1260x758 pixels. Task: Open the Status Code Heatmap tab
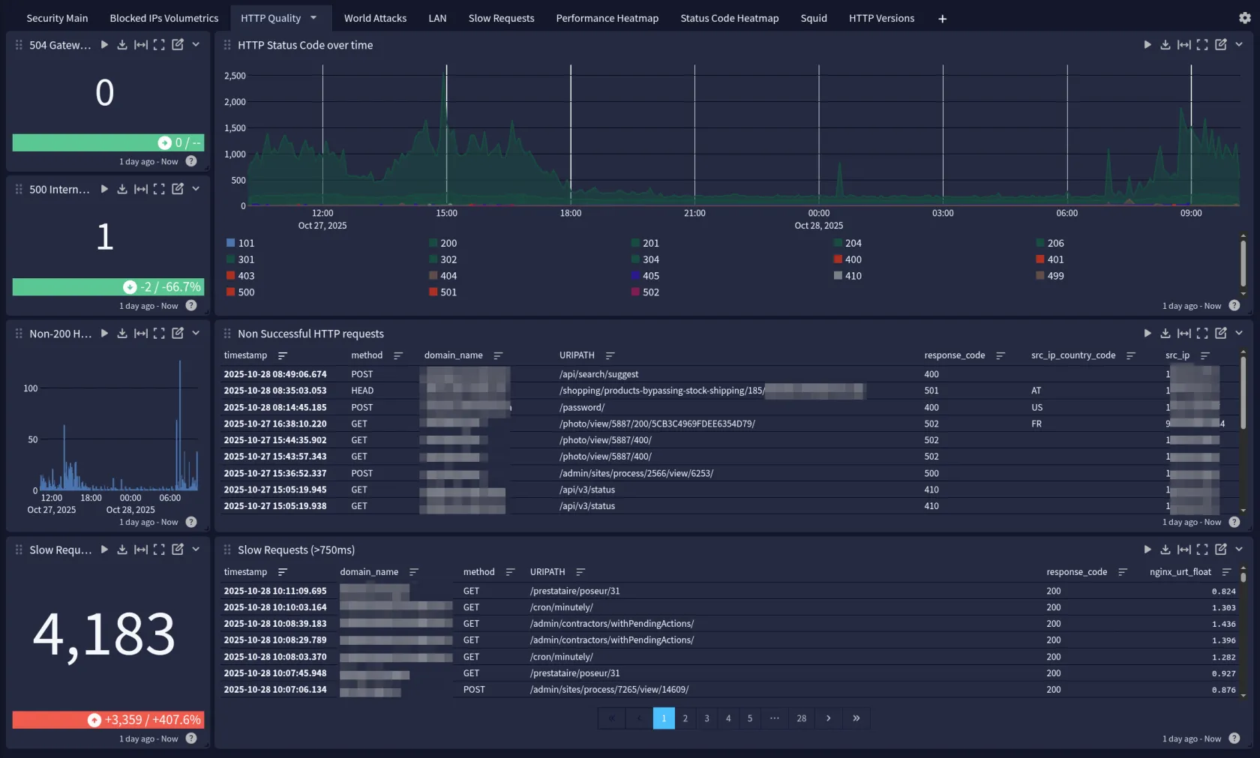point(729,18)
